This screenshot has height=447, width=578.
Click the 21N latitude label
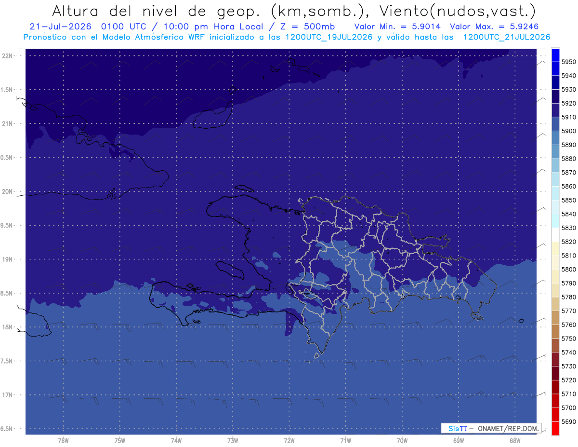tap(8, 123)
